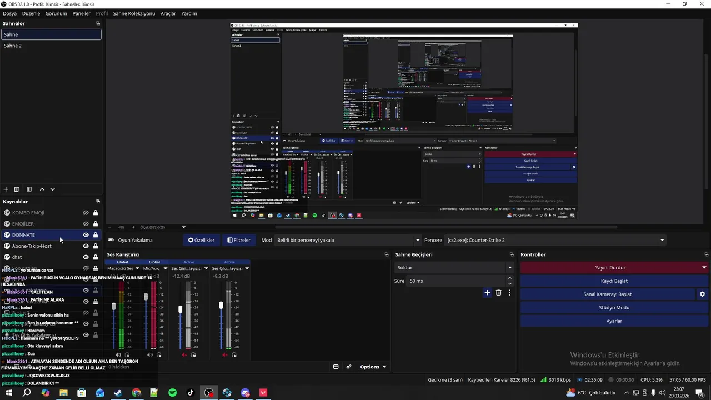This screenshot has height=400, width=711.
Task: Move the scene up with up arrow
Action: (x=42, y=189)
